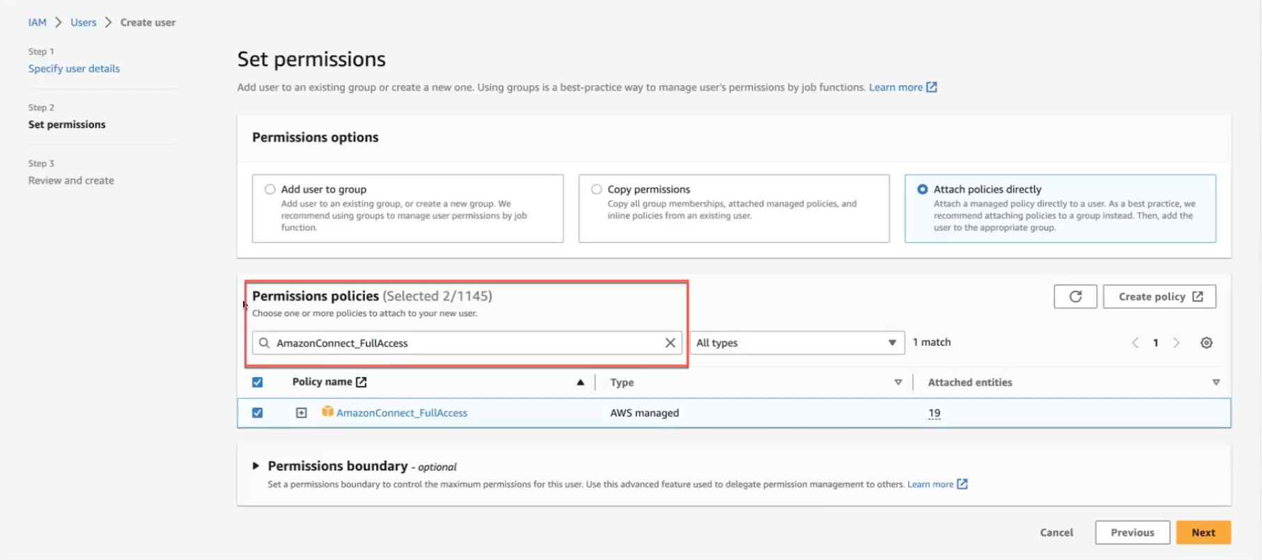The width and height of the screenshot is (1262, 560).
Task: Click sort arrow on Attached entities column
Action: [1216, 382]
